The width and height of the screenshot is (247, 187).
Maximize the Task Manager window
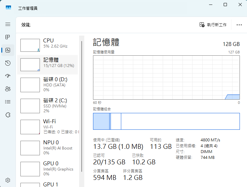[x=225, y=5]
